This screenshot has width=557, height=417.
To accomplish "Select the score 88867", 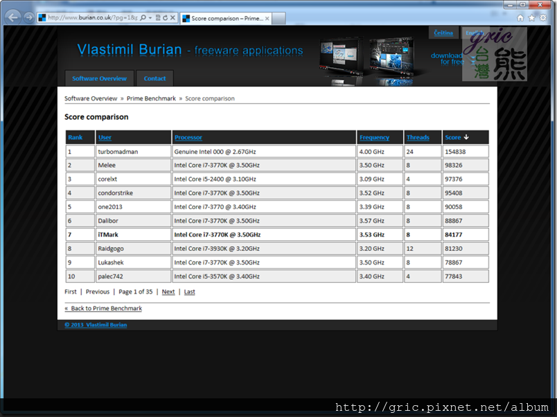I will tap(454, 220).
